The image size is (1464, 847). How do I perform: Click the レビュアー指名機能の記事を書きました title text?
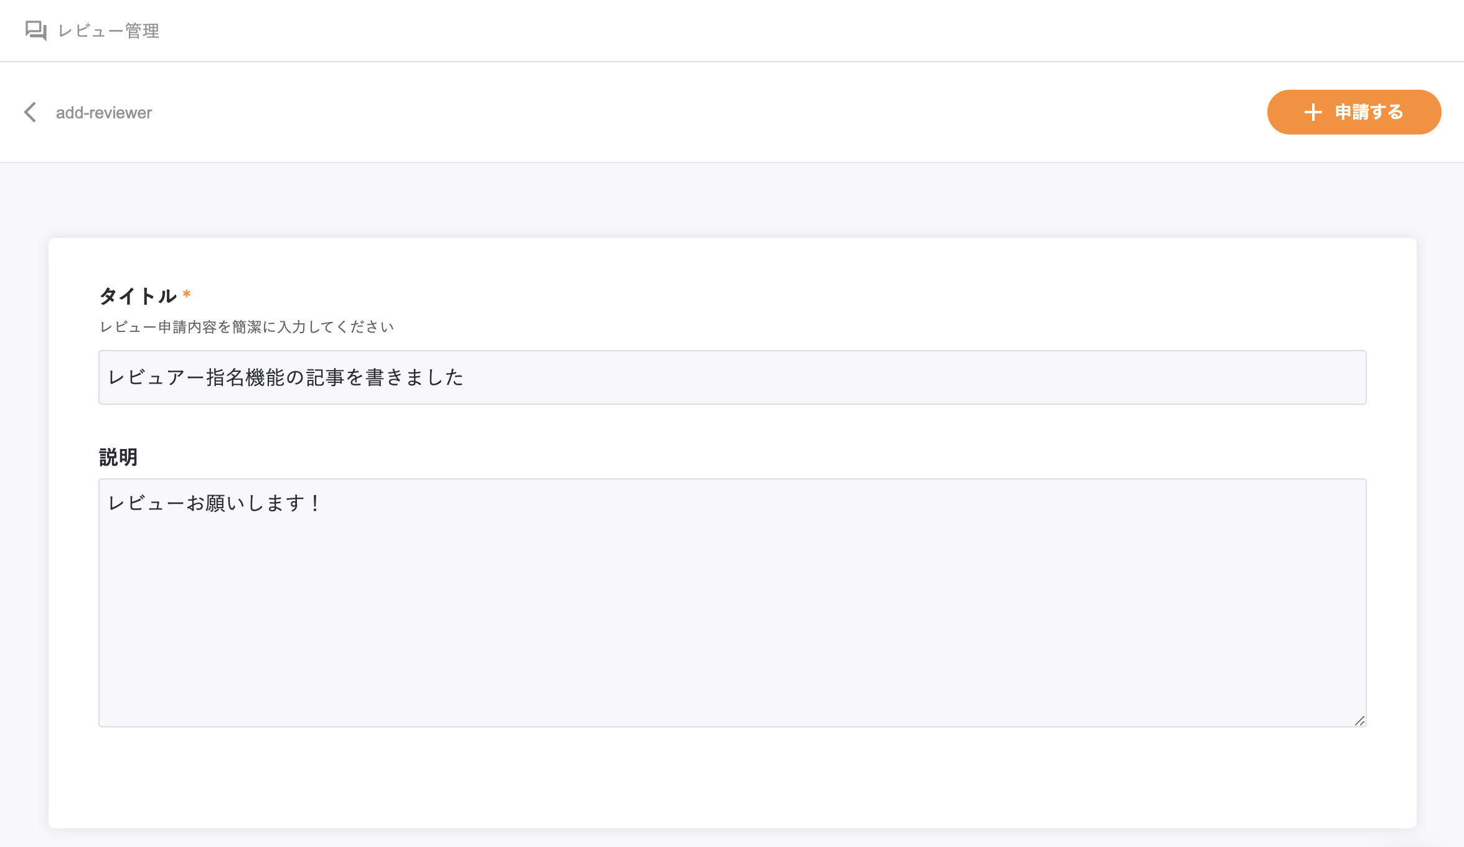[286, 377]
